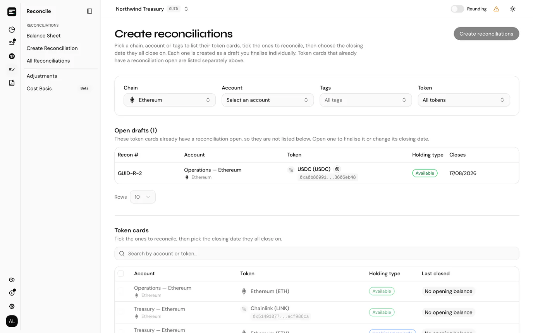
Task: Open the QuickBooks integration icon
Action: [x=12, y=56]
